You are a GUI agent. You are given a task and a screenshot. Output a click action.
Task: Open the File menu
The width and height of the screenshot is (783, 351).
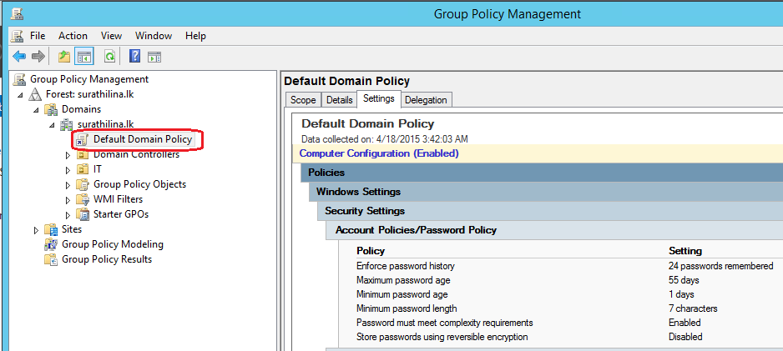pos(38,36)
